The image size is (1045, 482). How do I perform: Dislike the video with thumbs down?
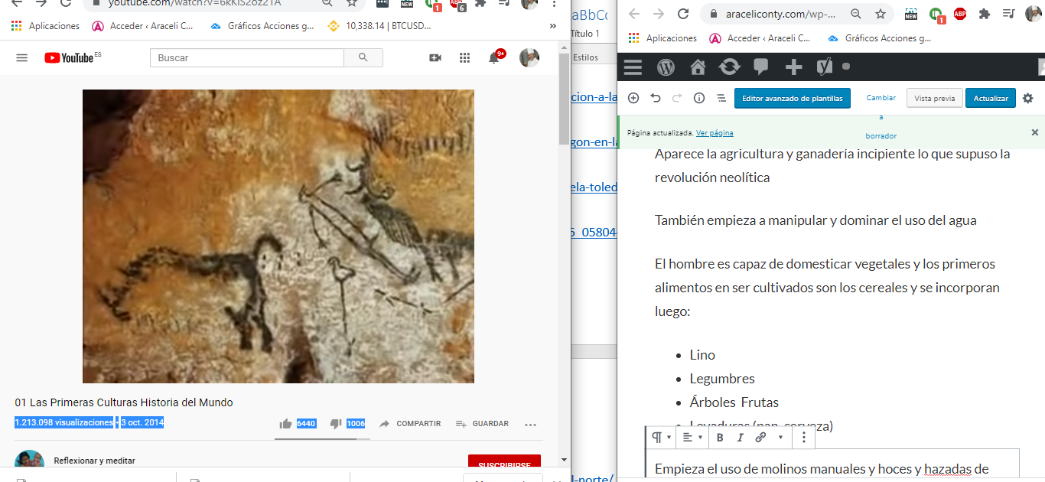click(335, 424)
